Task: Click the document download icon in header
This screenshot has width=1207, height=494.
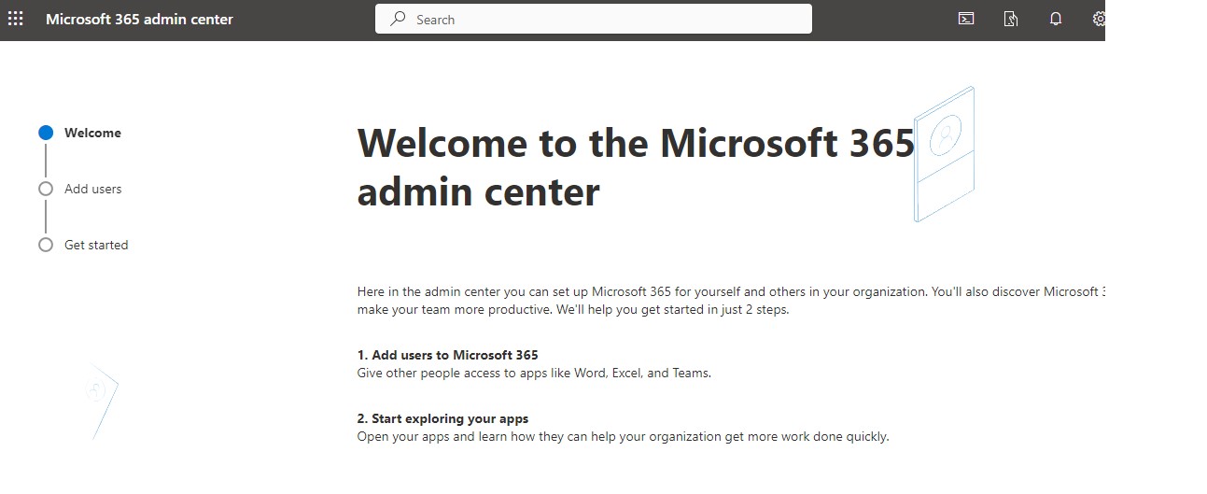Action: (1011, 19)
